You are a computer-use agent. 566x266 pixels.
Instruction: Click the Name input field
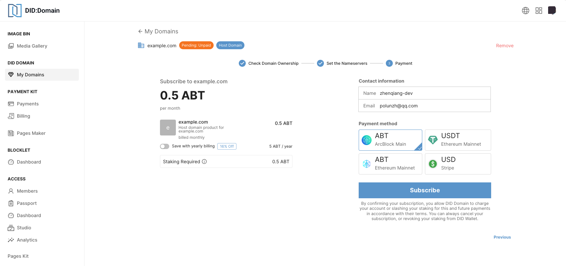click(x=433, y=93)
